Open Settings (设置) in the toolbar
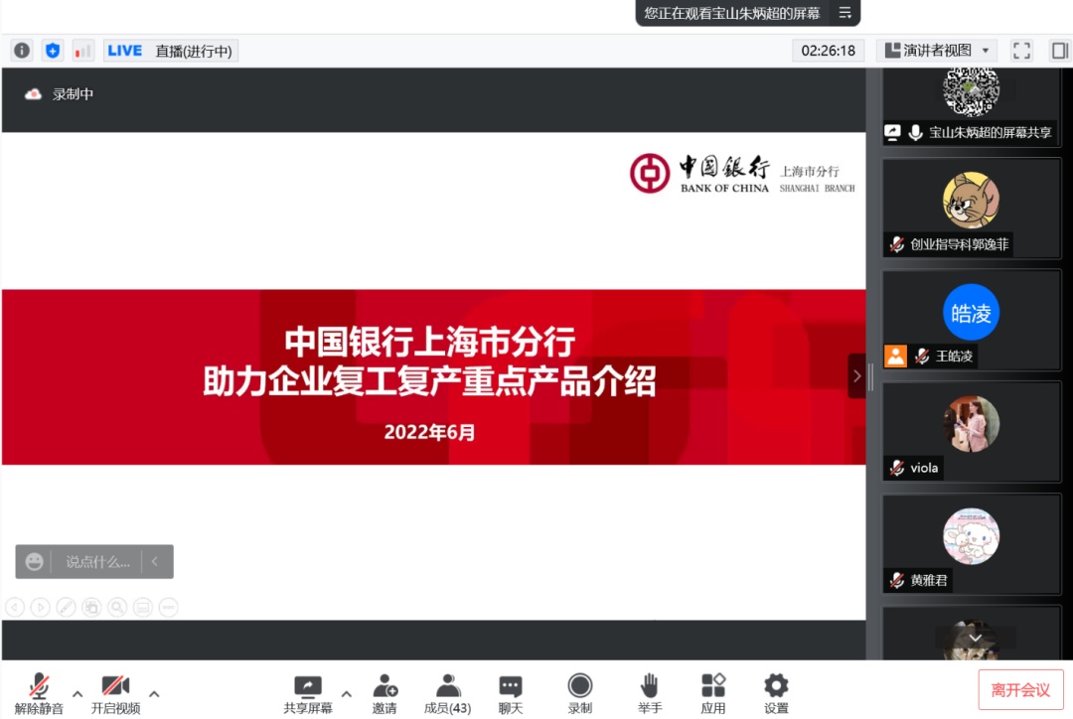The height and width of the screenshot is (719, 1073). click(x=776, y=693)
